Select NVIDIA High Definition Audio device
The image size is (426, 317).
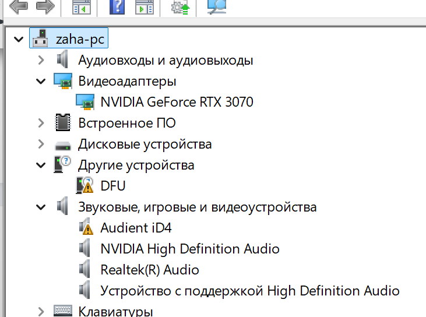coord(189,249)
